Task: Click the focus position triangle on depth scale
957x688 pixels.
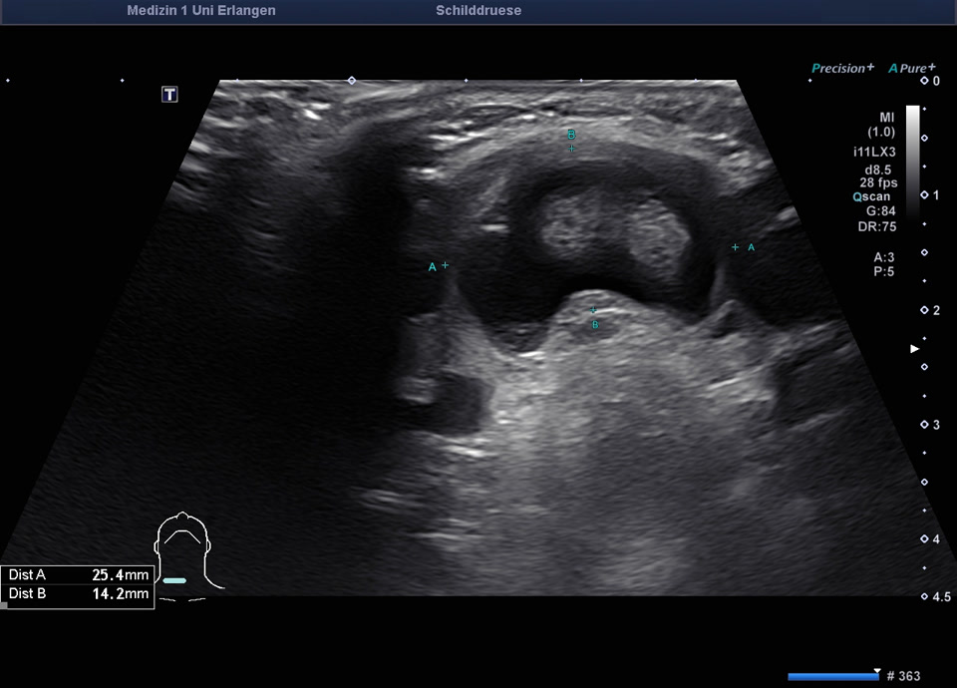Action: tap(914, 349)
